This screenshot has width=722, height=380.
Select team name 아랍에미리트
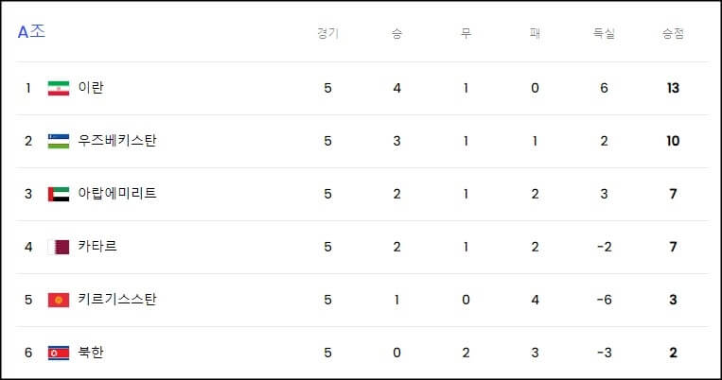(117, 193)
